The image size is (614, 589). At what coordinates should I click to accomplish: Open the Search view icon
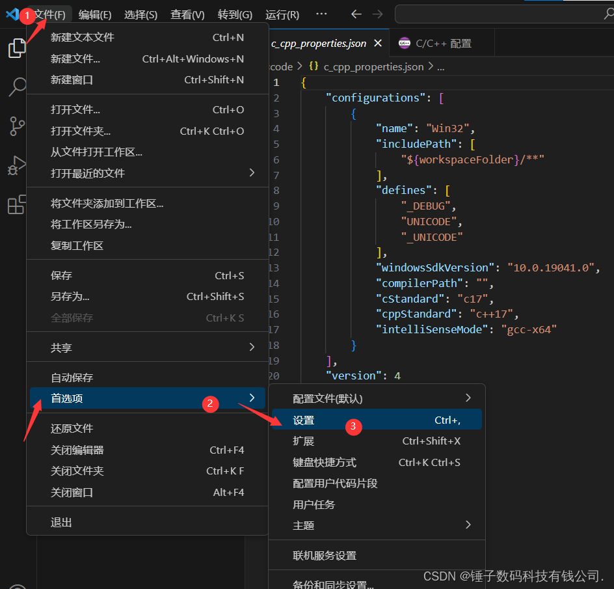tap(16, 87)
